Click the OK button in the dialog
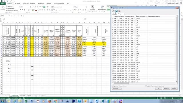183x103 pixels. click(159, 89)
